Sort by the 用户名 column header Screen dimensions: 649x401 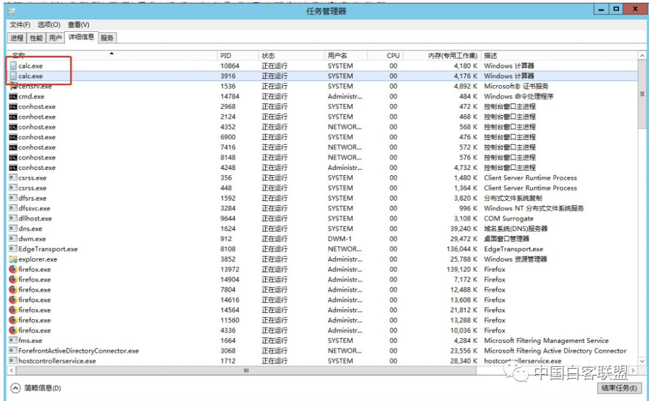346,55
